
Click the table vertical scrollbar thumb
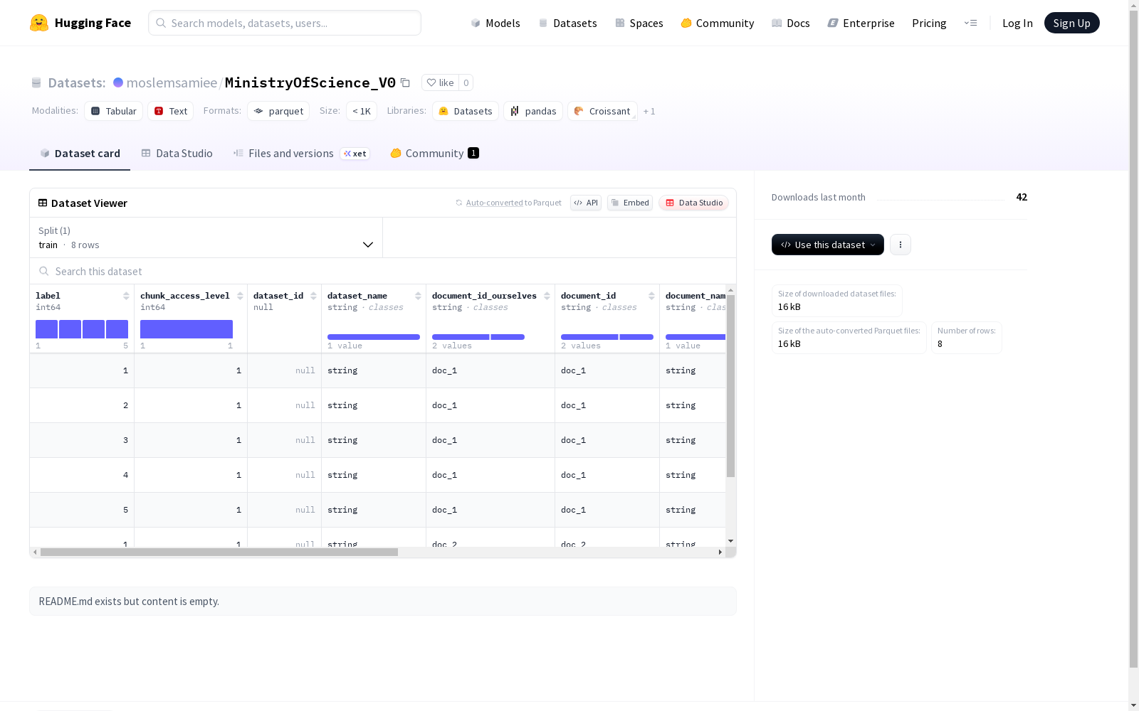pos(730,386)
